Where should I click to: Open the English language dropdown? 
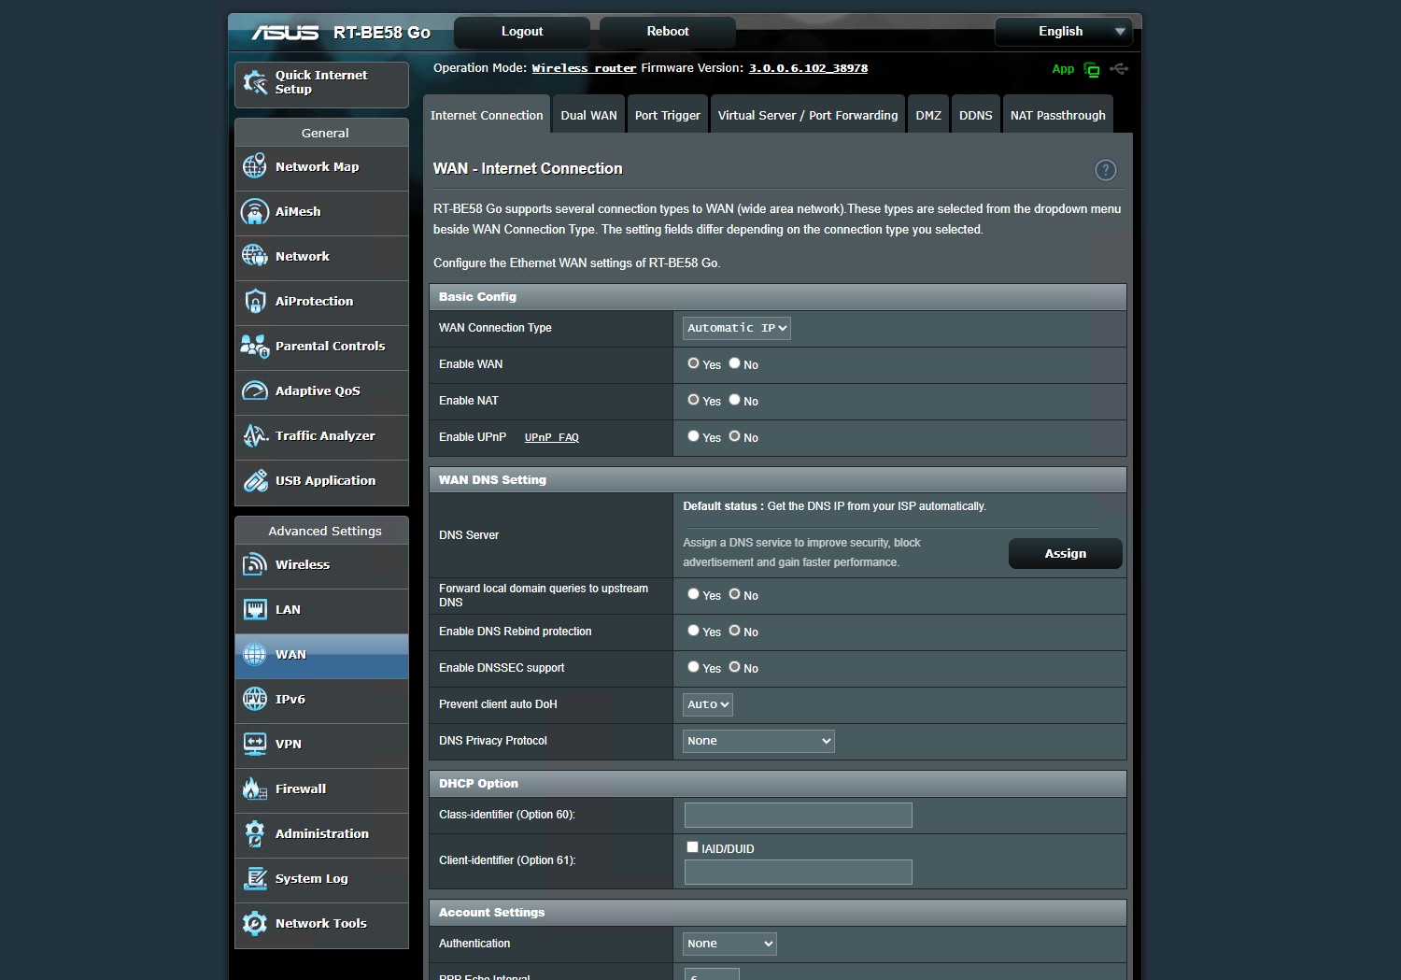pos(1063,32)
